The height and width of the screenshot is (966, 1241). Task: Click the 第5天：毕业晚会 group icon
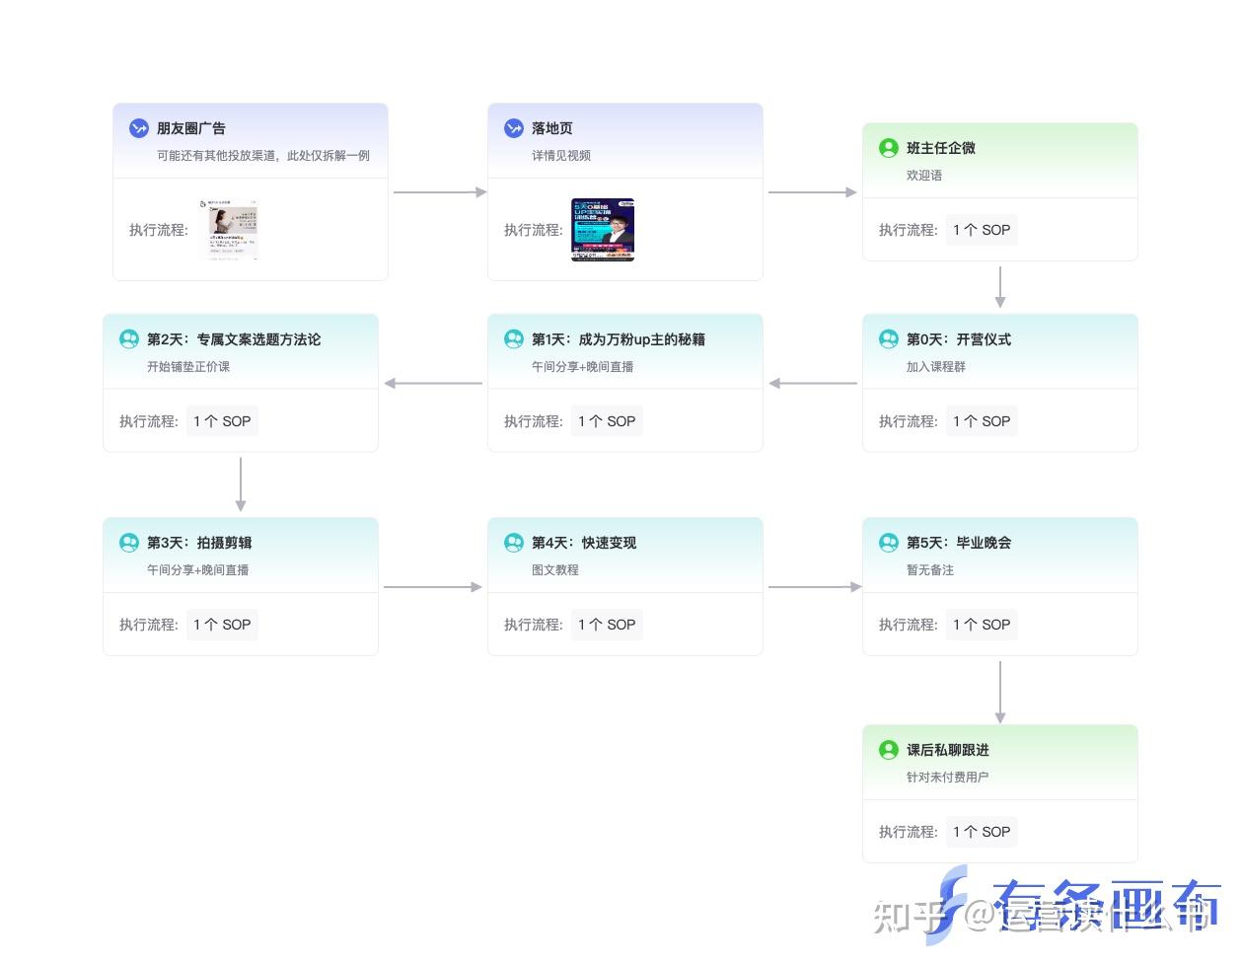(x=889, y=543)
